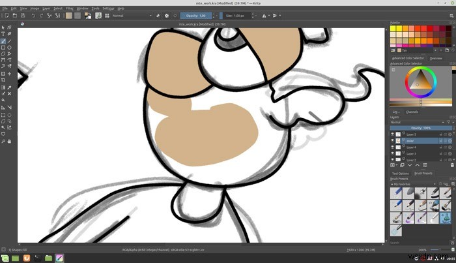Delete the selected layer with trash icon
Image resolution: width=456 pixels, height=263 pixels.
[452, 165]
